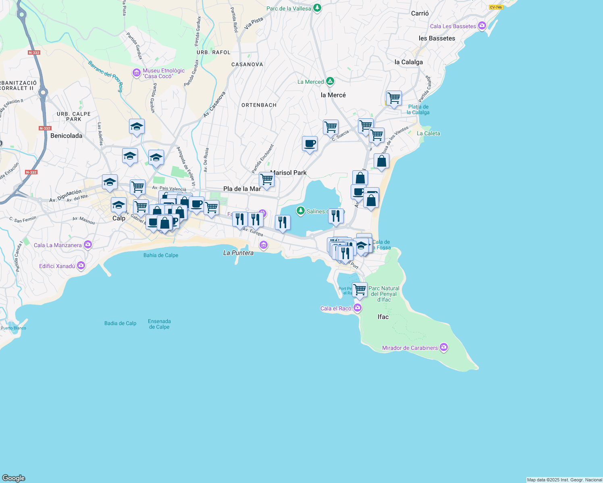Open the park marker for Parc de la Vallesa

tap(316, 7)
